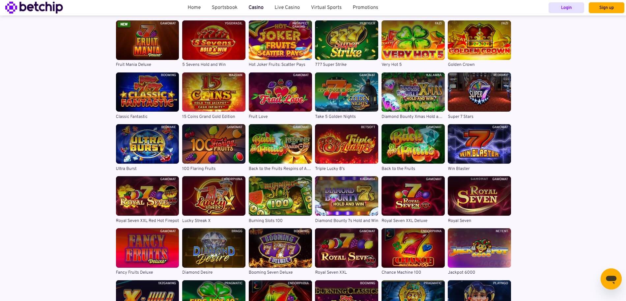Open the Golden Crown slot thumbnail
The height and width of the screenshot is (301, 626).
[479, 40]
